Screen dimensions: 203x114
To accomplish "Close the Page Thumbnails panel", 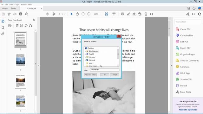I will 34,20.
